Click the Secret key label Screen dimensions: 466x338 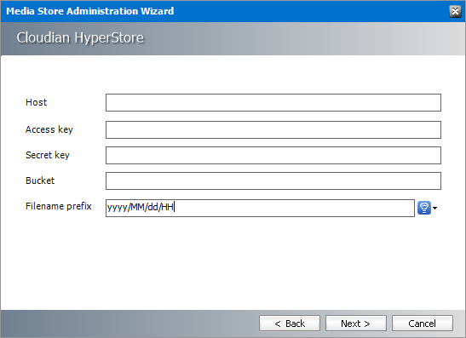click(48, 155)
